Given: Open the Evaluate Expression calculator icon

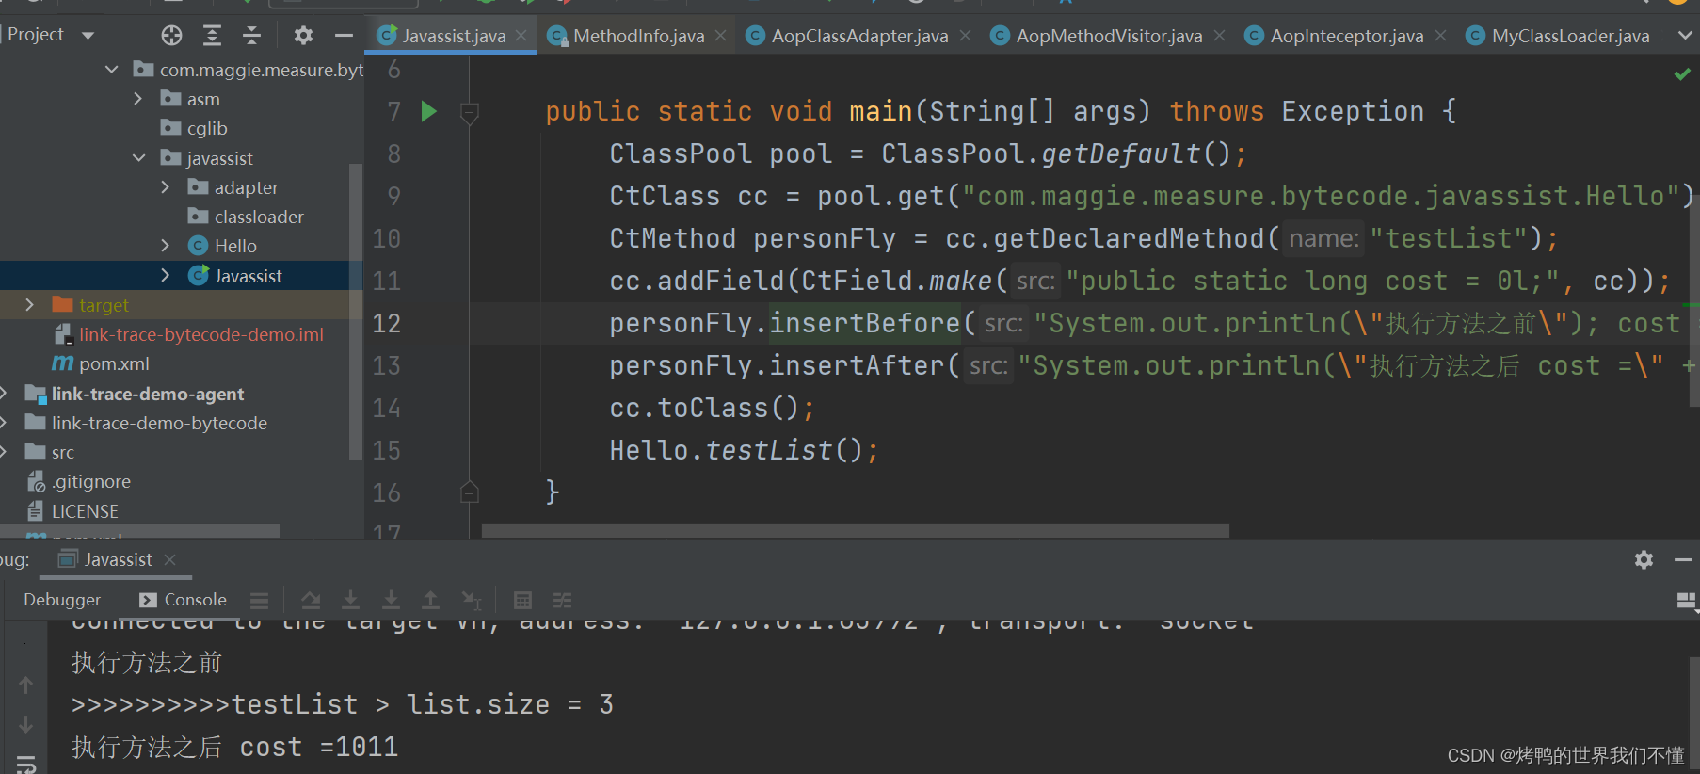Looking at the screenshot, I should (x=523, y=600).
